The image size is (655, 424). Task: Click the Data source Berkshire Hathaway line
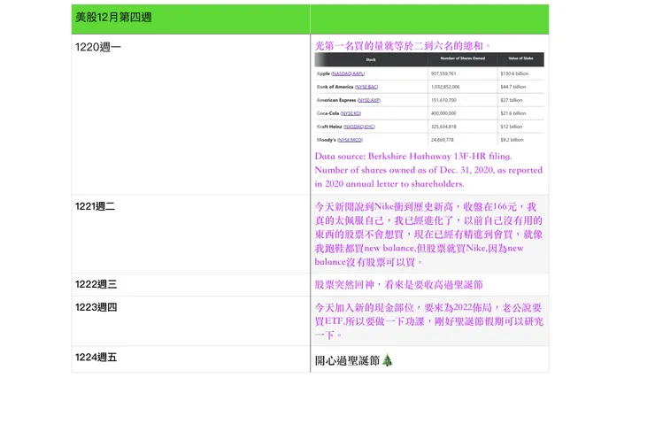[x=413, y=156]
